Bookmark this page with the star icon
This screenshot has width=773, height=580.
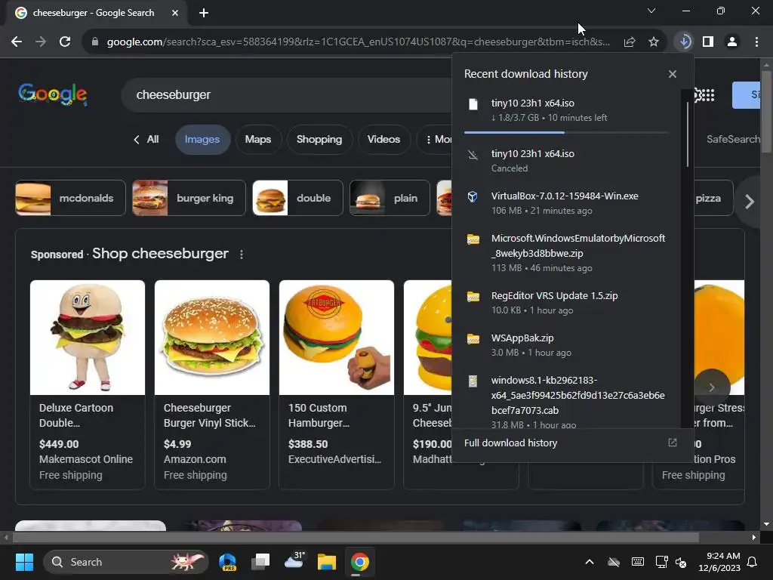coord(654,42)
